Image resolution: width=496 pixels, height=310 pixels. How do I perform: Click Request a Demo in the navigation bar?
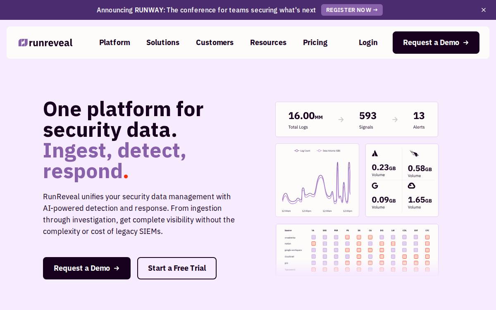[436, 43]
